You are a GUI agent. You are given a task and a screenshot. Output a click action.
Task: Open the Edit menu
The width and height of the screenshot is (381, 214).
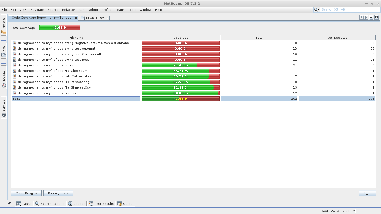coord(13,10)
